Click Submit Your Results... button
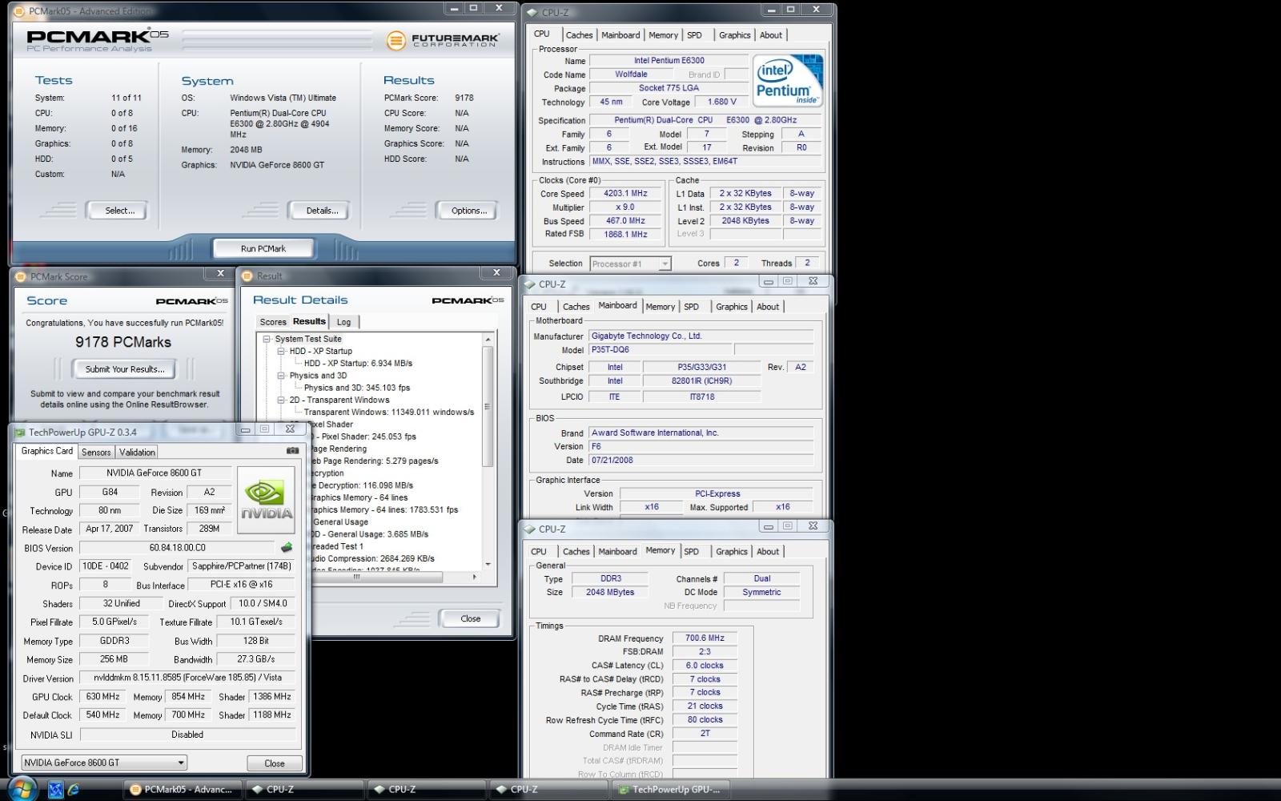The height and width of the screenshot is (801, 1281). point(125,369)
